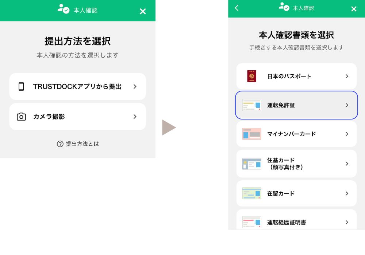Open chevron on 日本のパスポート row
Image resolution: width=365 pixels, height=255 pixels.
(x=347, y=76)
